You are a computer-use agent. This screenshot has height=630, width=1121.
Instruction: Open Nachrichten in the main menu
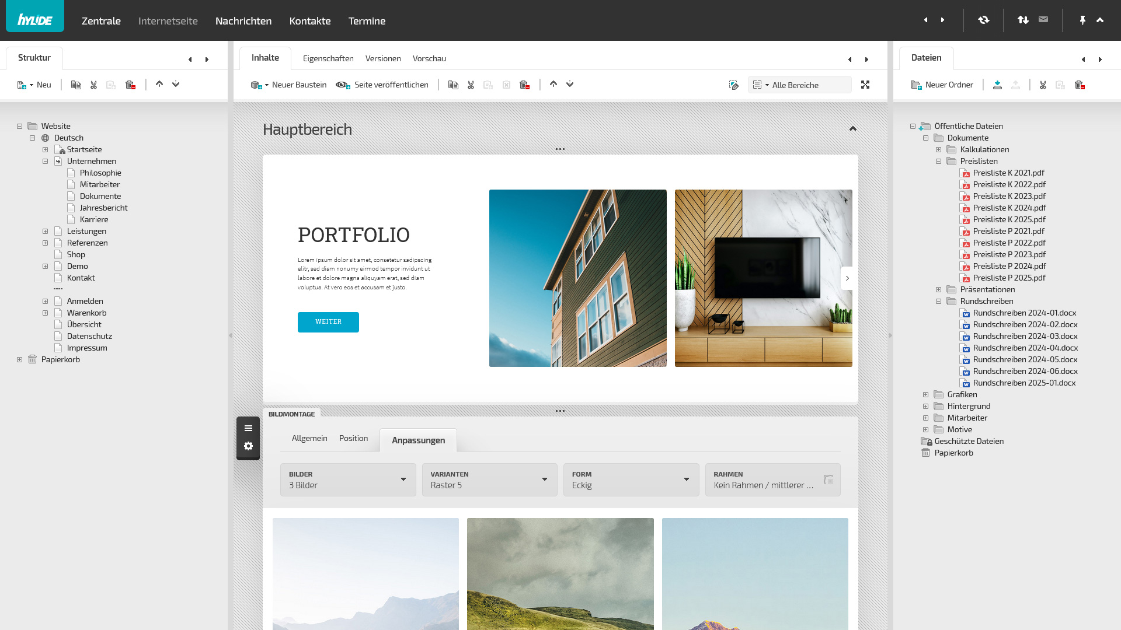pos(243,21)
